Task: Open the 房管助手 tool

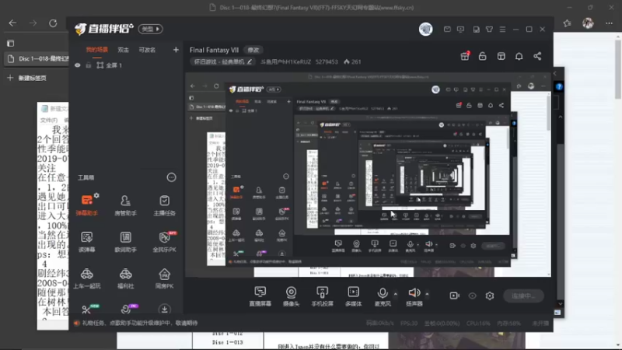Action: (125, 205)
